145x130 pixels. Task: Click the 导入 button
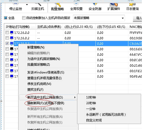pos(138,18)
